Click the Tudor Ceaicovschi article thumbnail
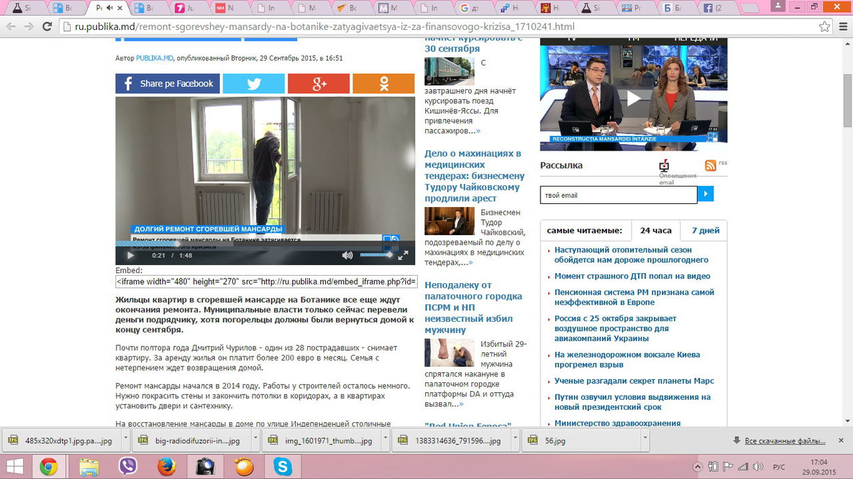The height and width of the screenshot is (479, 853). pos(449,221)
